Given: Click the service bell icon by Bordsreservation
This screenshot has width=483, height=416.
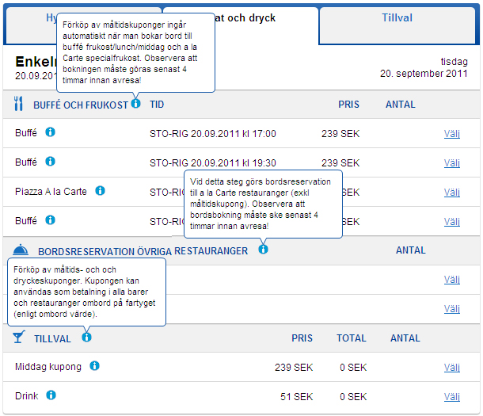Looking at the screenshot, I should [21, 250].
